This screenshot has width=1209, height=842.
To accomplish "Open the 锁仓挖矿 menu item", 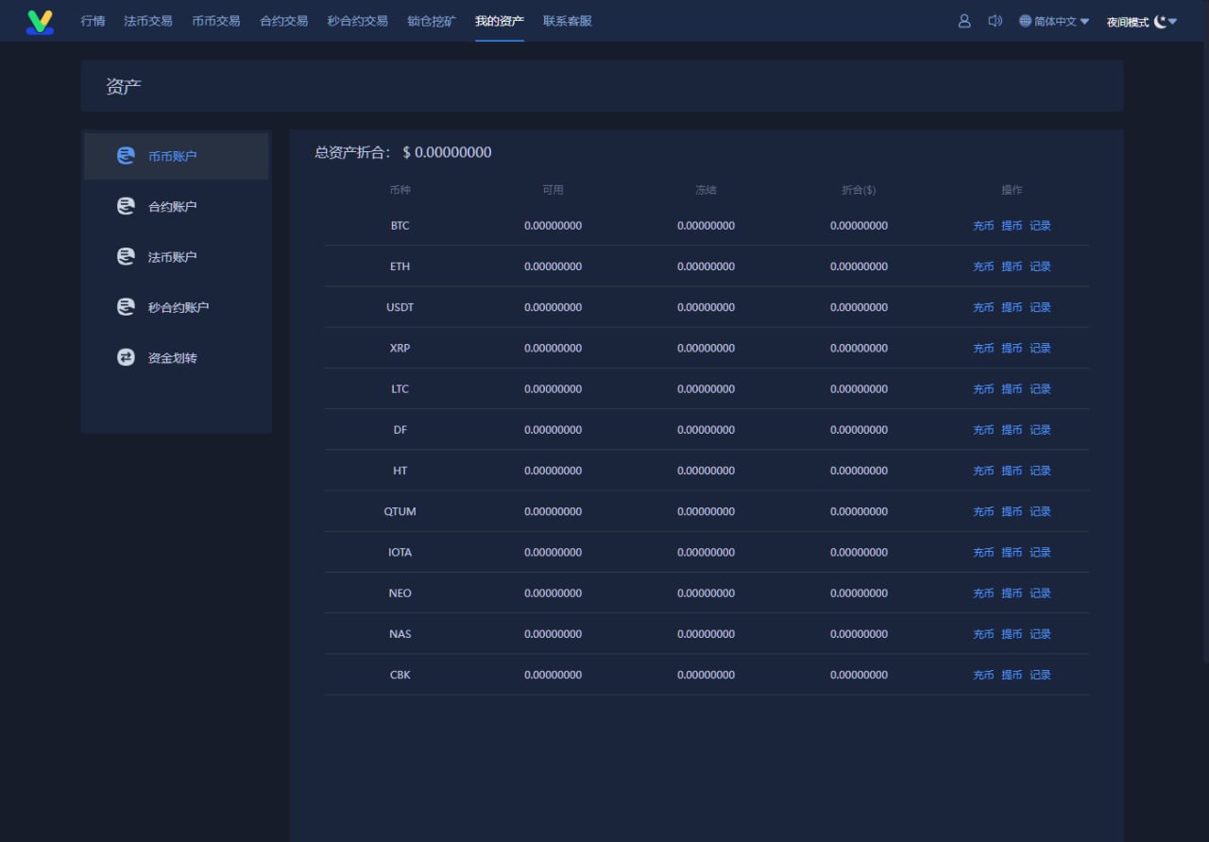I will click(x=432, y=21).
